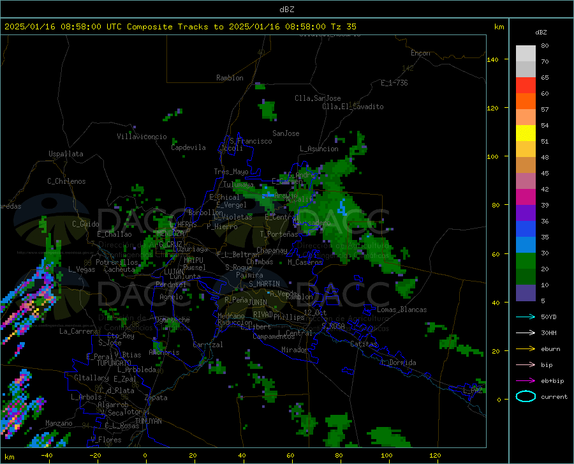This screenshot has height=464, width=574.
Task: Click the Ugarteche label
Action: pos(172,320)
